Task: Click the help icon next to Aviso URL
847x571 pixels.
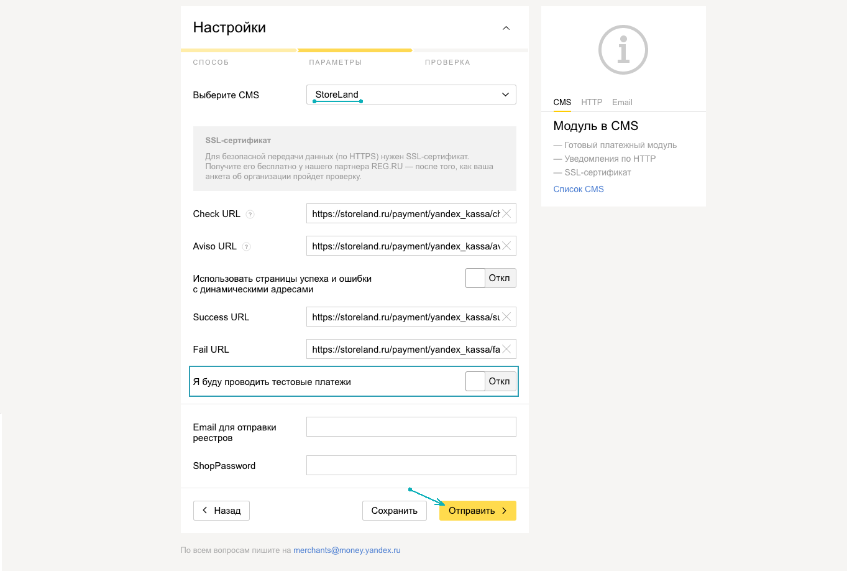Action: click(x=246, y=247)
